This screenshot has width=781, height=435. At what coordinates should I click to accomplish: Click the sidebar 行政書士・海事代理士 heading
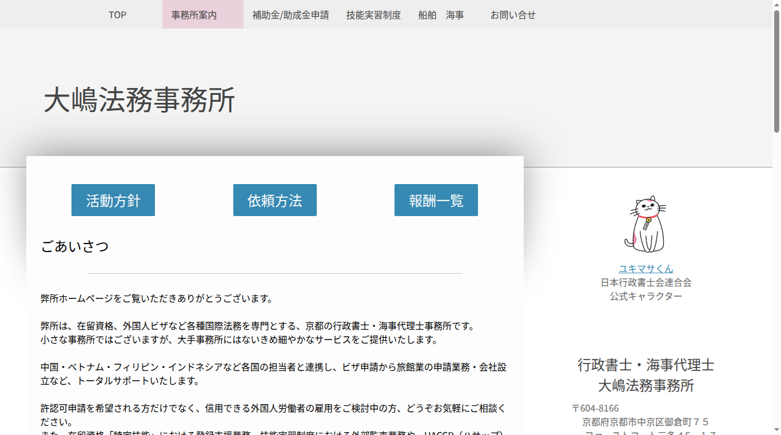(x=646, y=365)
